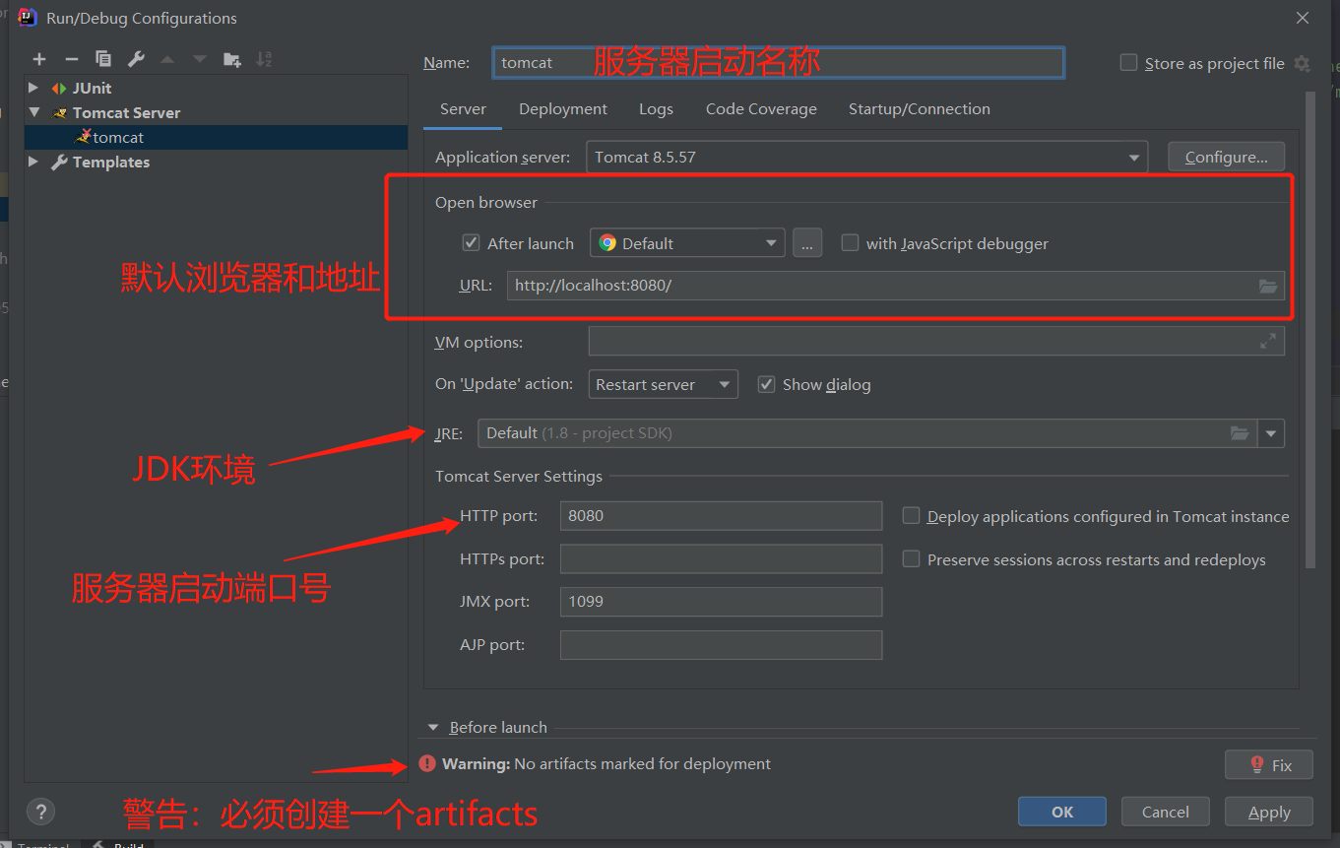Click the IntelliJ icon in title bar
This screenshot has height=848, width=1340.
28,18
